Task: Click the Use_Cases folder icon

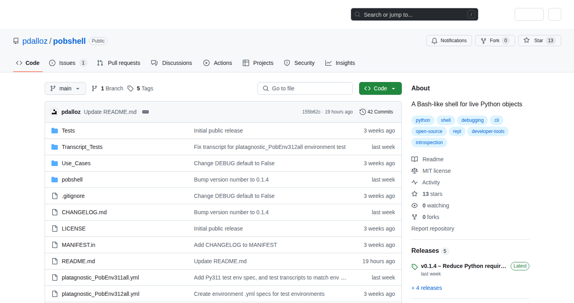Action: [x=55, y=163]
